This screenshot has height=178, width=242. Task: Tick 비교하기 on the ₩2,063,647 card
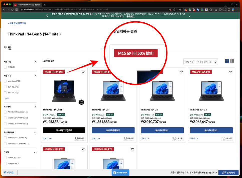coord(224,138)
